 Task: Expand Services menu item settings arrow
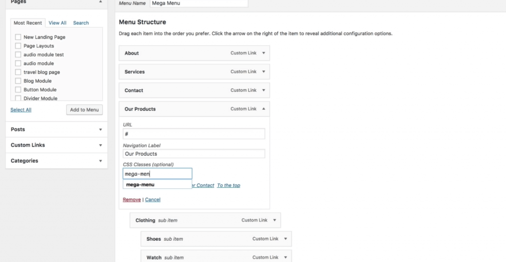(263, 72)
